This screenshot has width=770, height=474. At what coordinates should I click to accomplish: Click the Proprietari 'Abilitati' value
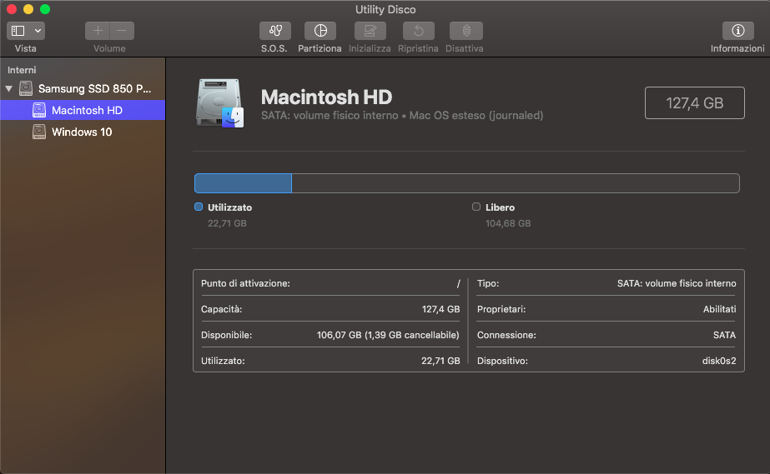click(719, 309)
